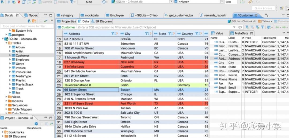This screenshot has height=138, width=289.
Task: Select the cell 1 Infinite Loop
Action: coord(91,67)
